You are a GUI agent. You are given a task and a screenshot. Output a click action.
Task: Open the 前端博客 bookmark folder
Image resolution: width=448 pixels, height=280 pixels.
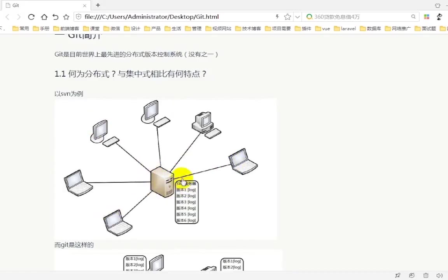[x=66, y=28]
